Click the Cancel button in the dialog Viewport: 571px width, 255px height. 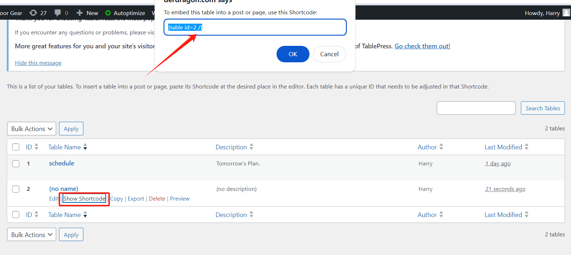pos(329,54)
